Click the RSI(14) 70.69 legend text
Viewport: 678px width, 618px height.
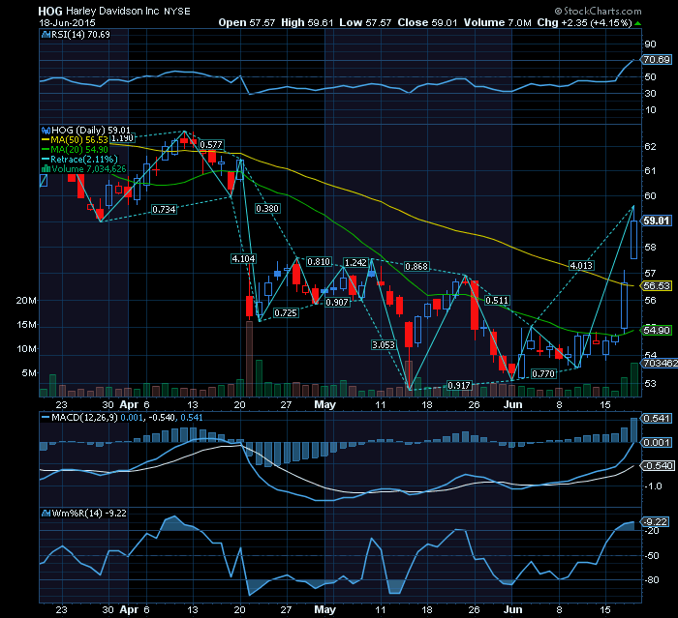point(80,35)
